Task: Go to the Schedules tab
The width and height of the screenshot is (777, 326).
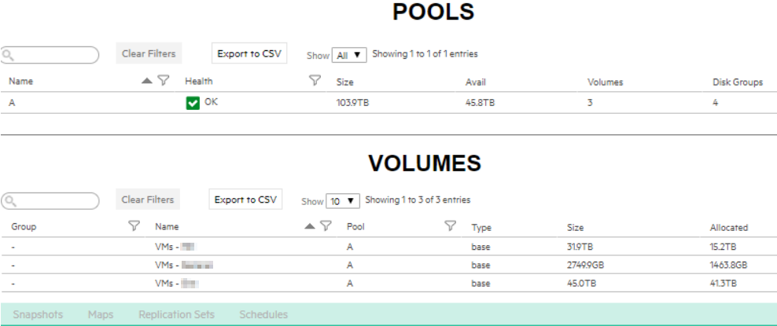Action: [x=263, y=314]
